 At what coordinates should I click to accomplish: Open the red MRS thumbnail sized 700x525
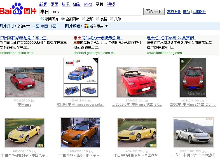point(24,82)
